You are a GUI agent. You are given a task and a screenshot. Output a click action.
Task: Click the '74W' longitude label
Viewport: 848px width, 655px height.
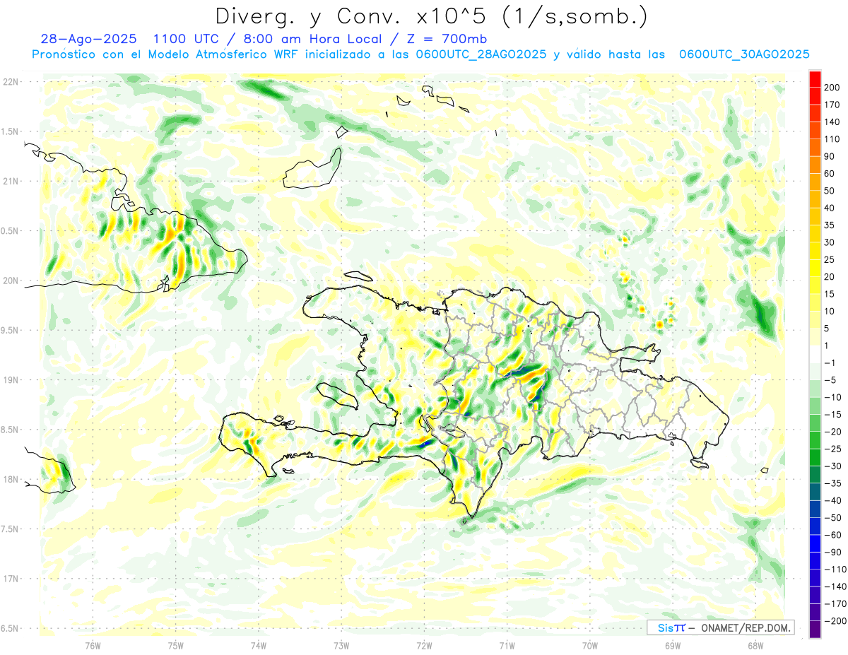pos(259,645)
